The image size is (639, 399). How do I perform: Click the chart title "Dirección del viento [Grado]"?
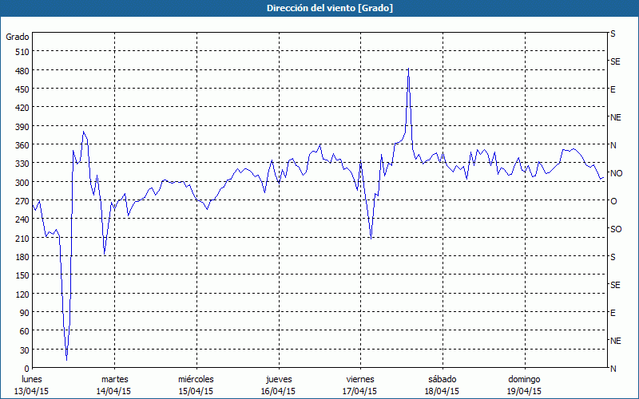click(x=319, y=7)
